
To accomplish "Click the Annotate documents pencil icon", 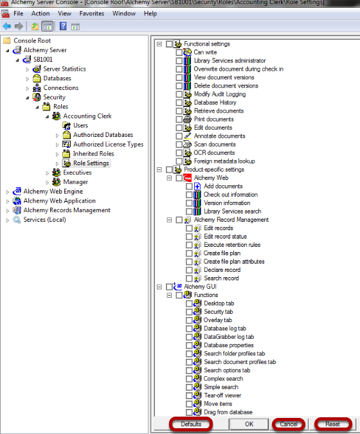I will point(188,136).
